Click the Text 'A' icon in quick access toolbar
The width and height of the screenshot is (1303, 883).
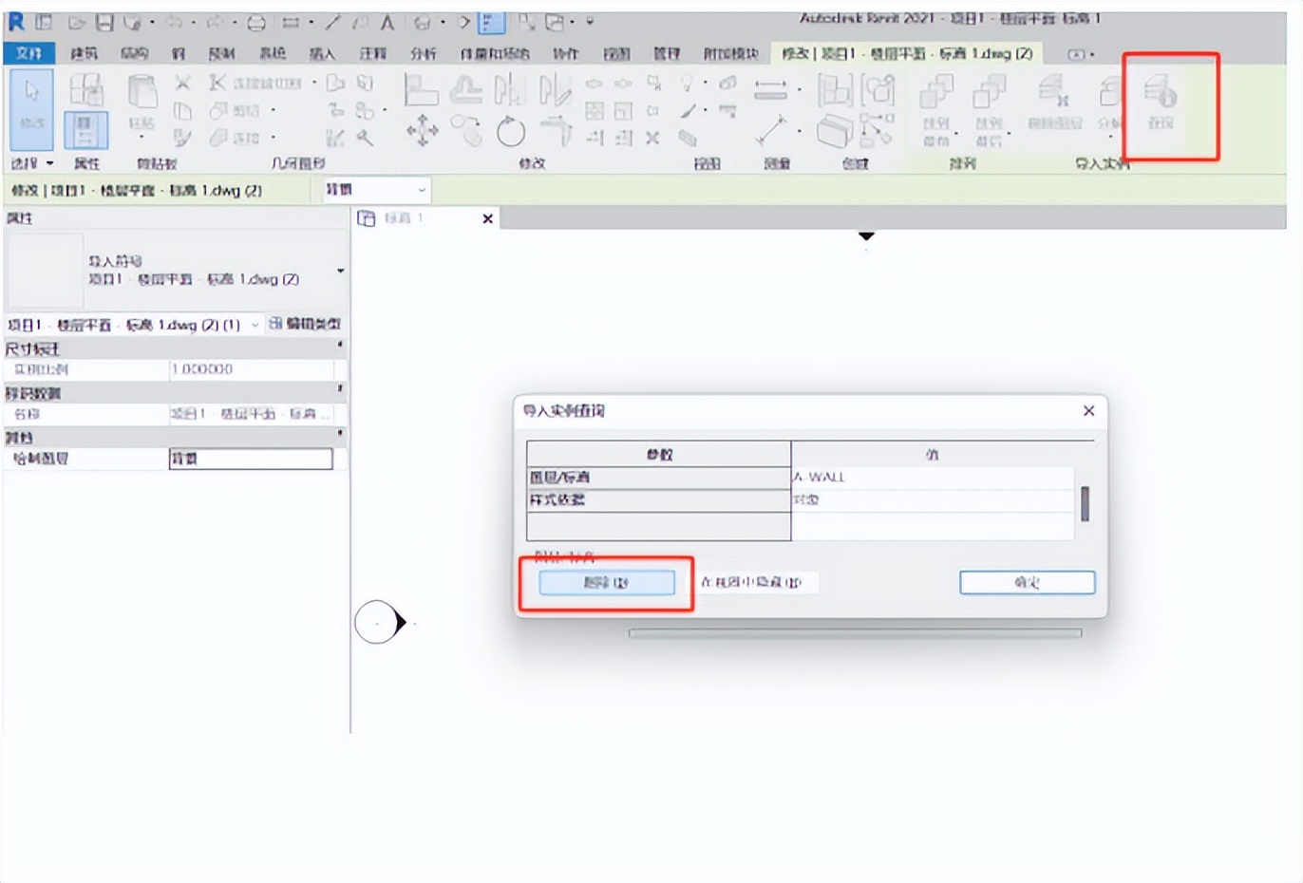pos(387,22)
